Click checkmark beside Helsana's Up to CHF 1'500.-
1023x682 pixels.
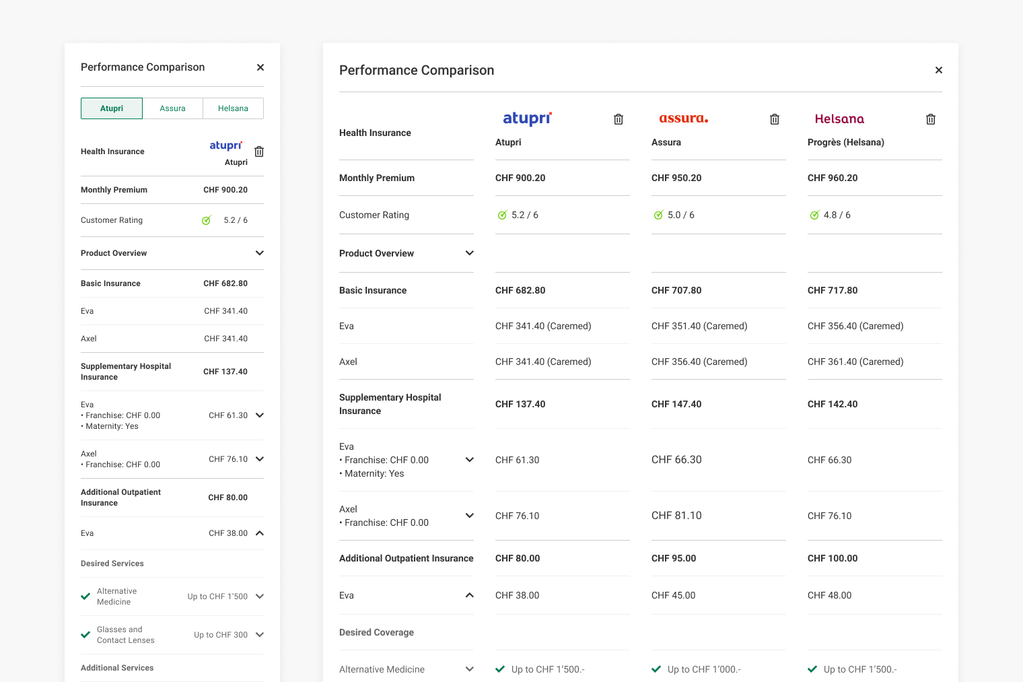point(812,669)
